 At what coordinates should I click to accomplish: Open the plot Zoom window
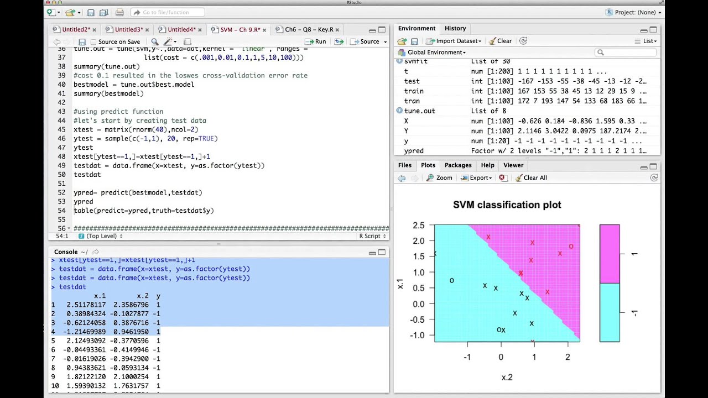[439, 177]
